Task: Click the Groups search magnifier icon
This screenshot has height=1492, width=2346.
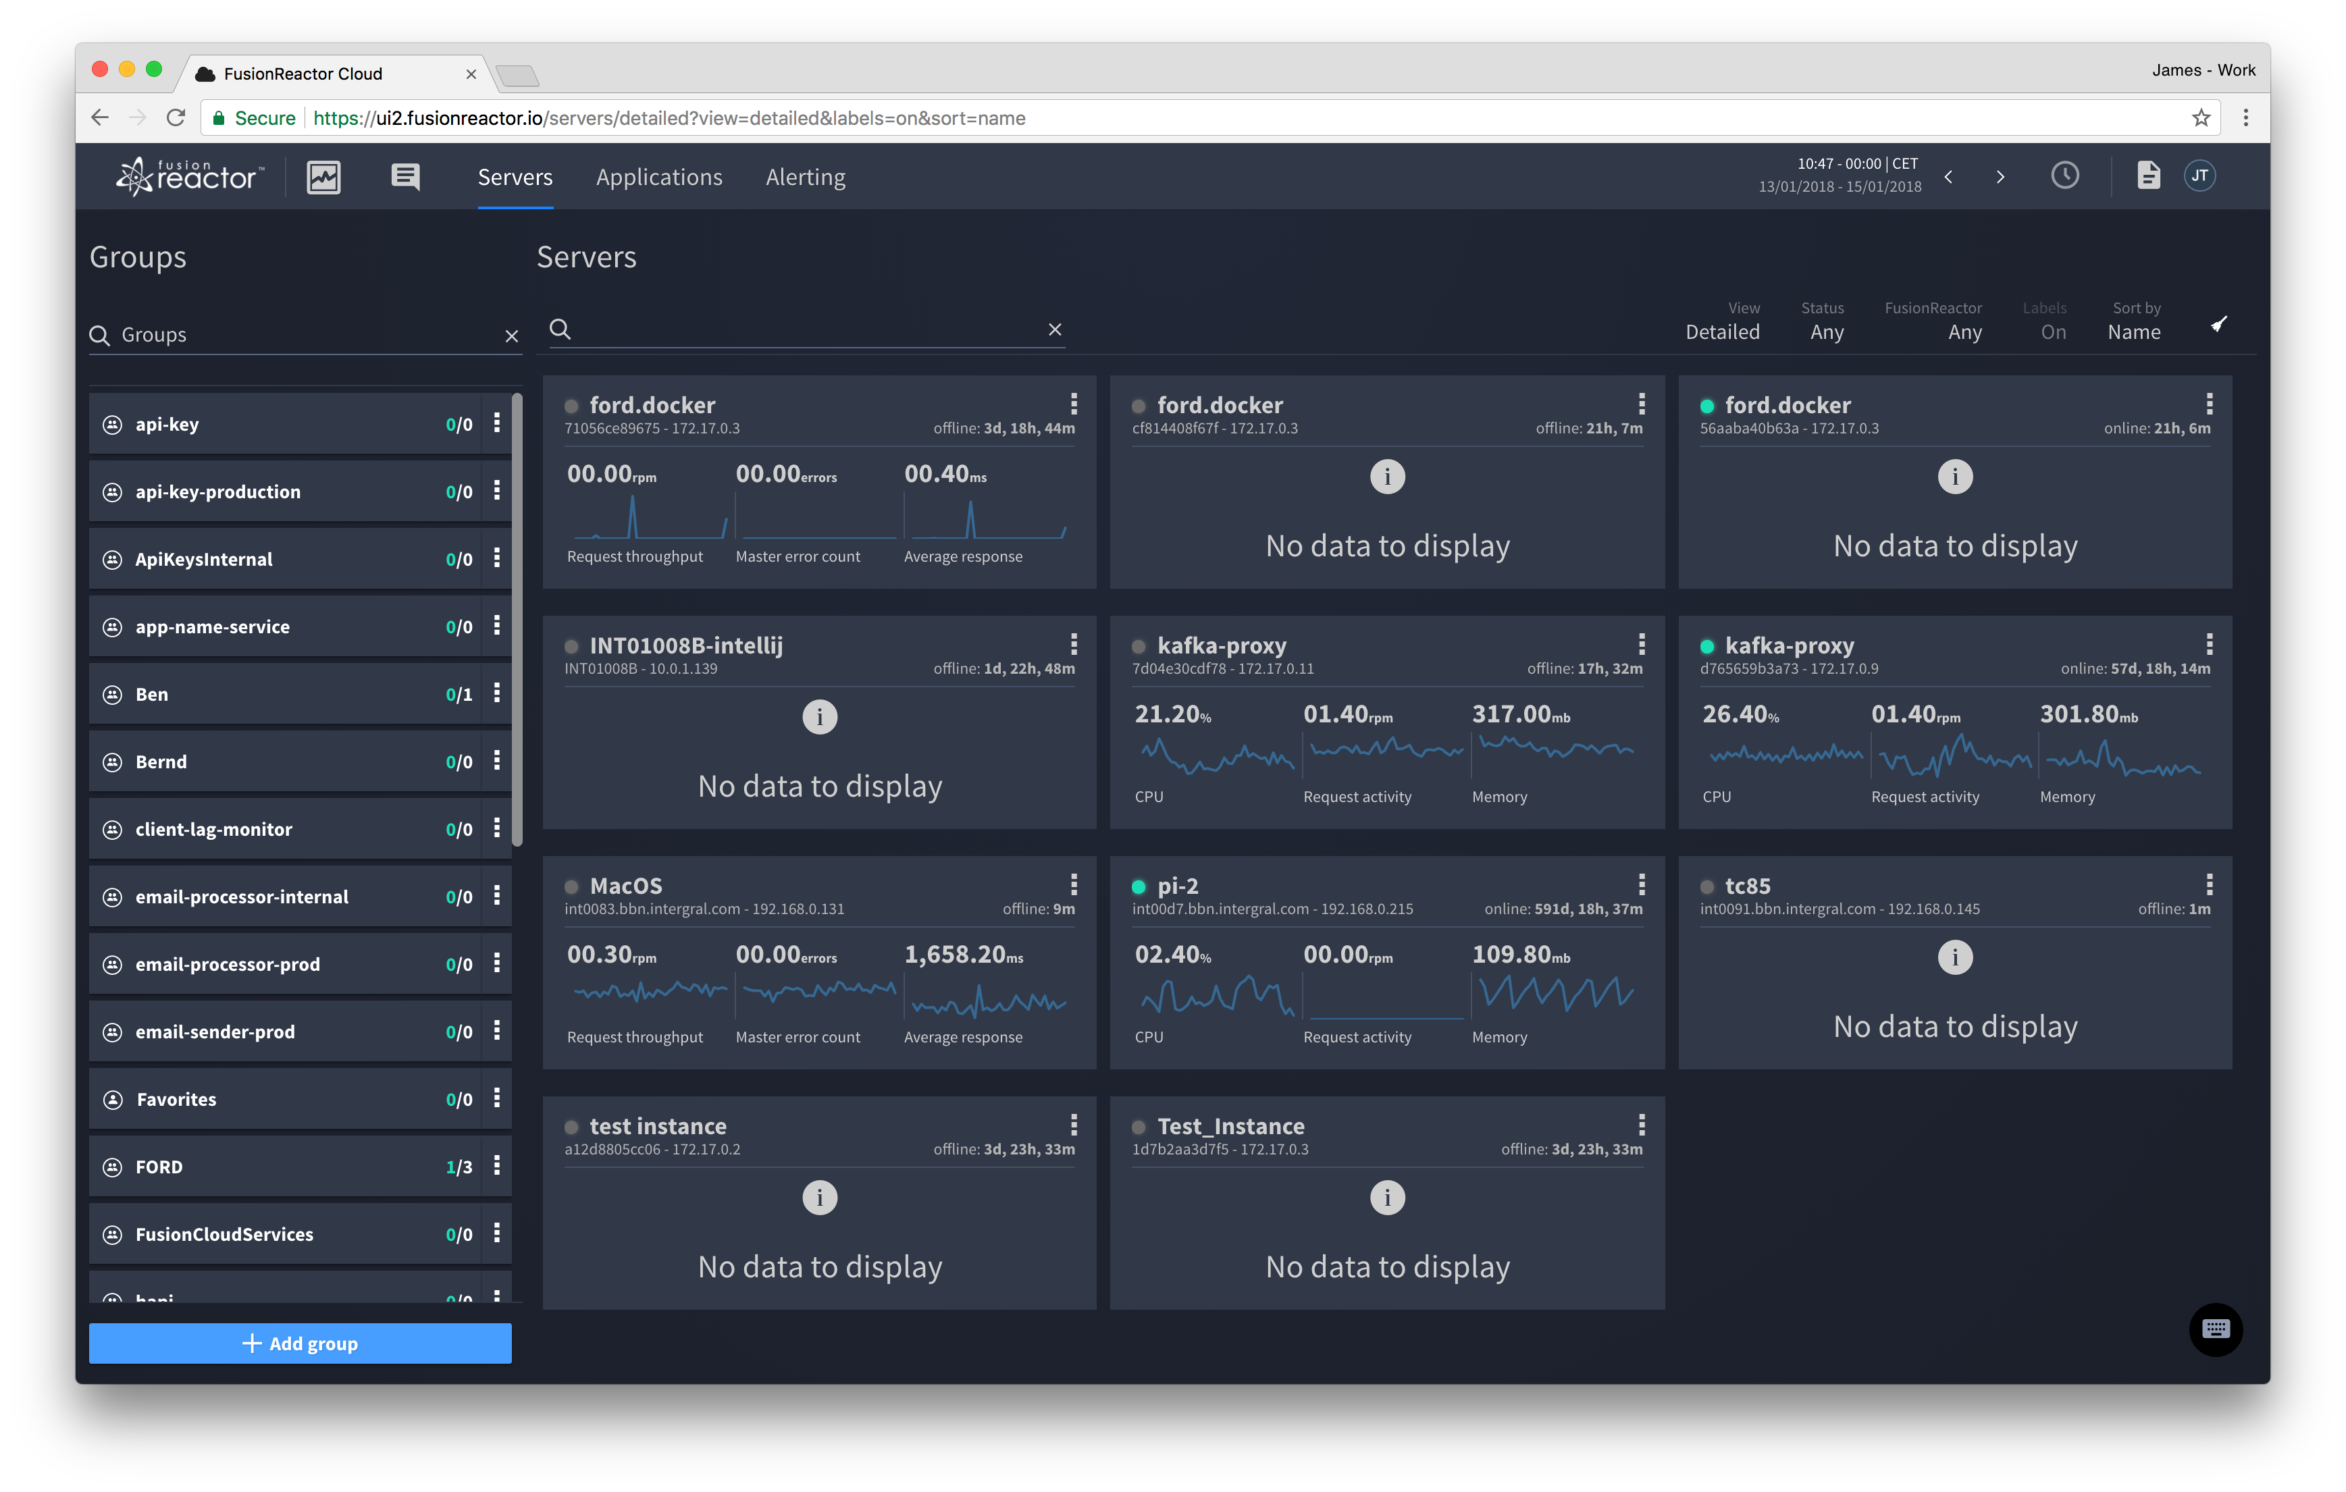Action: 99,335
